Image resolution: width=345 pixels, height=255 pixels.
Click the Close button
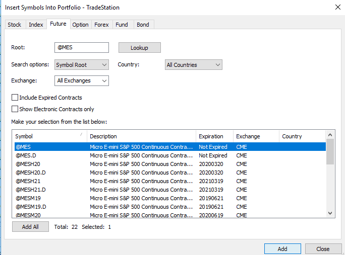[323, 249]
